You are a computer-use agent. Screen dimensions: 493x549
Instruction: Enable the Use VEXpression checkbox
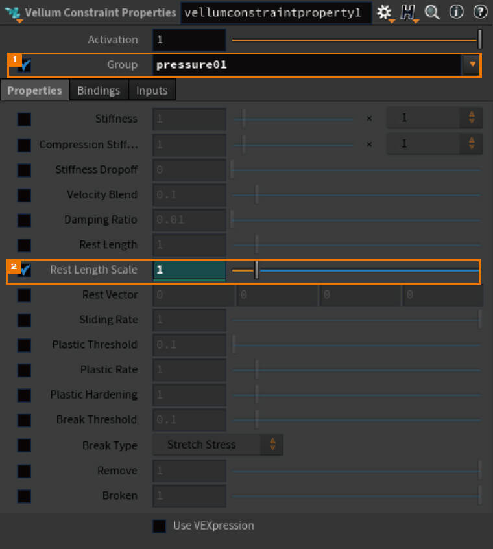click(159, 526)
